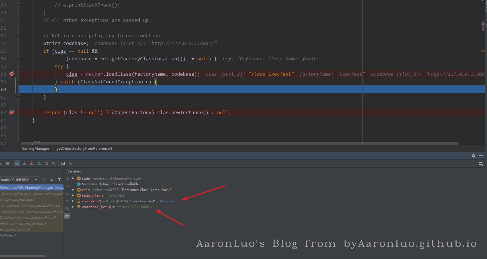Hide the debug tool window
The height and width of the screenshot is (259, 487).
point(481,156)
